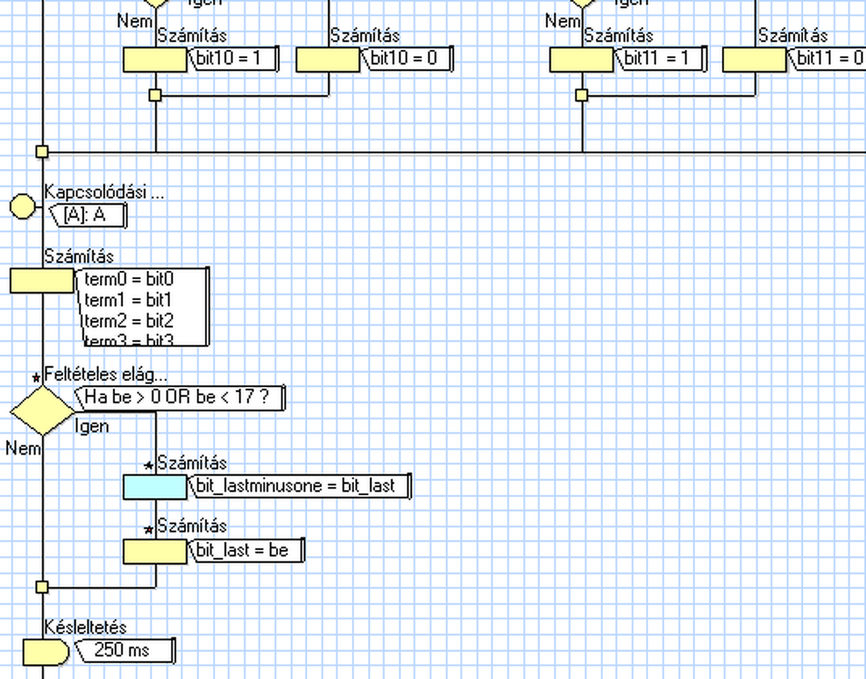The width and height of the screenshot is (866, 679).
Task: Select the yellow calculation block for bit11 = 1
Action: [582, 59]
